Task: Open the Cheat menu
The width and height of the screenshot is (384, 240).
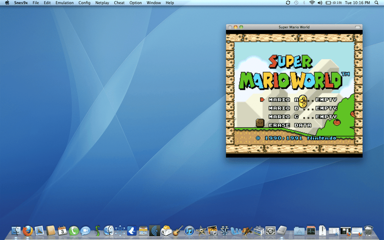Action: click(119, 3)
